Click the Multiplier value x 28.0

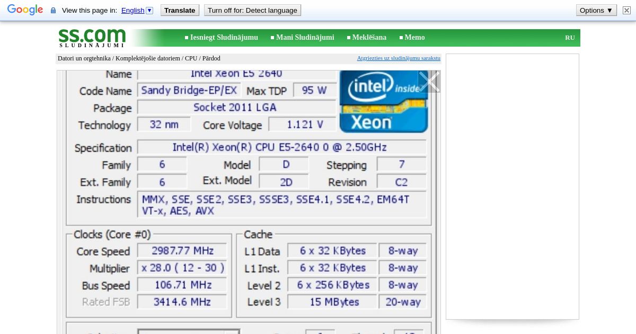(x=182, y=268)
